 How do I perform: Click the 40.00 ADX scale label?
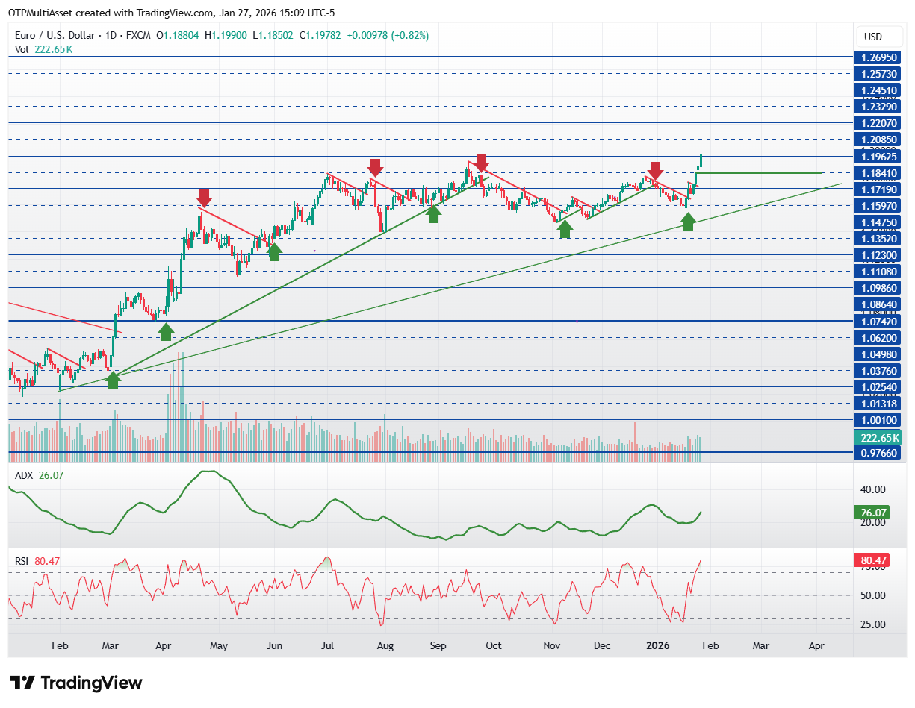tap(872, 489)
